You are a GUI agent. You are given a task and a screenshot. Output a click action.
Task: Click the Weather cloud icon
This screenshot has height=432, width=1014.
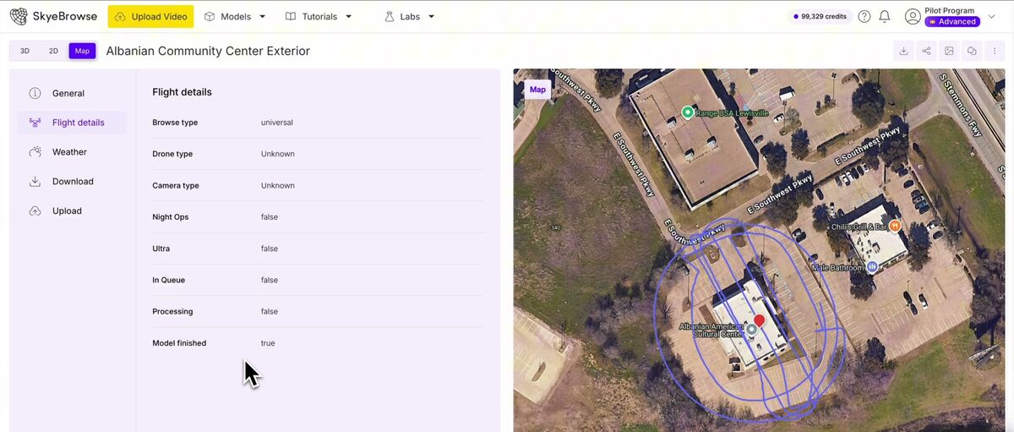click(35, 152)
